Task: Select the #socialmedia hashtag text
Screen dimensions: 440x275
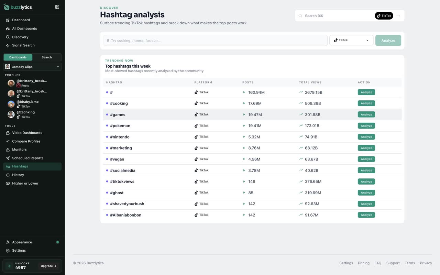Action: click(x=123, y=170)
